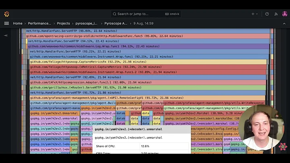Collapse the top bar chevron

[284, 23]
